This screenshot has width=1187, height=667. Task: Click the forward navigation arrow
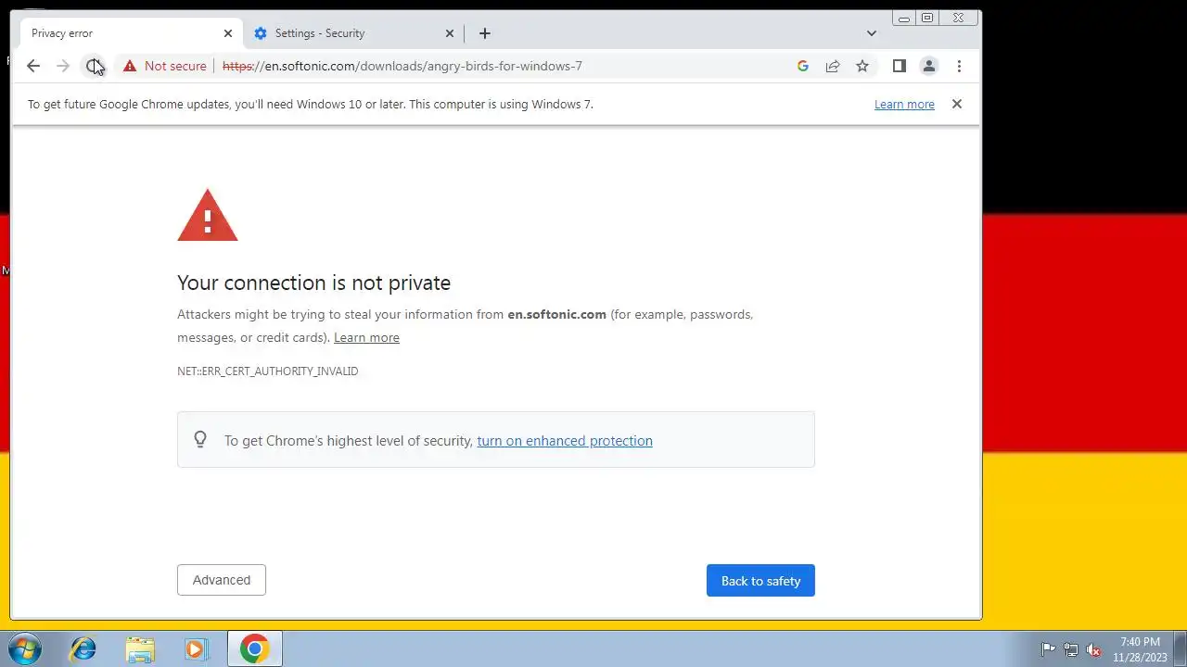pos(63,66)
